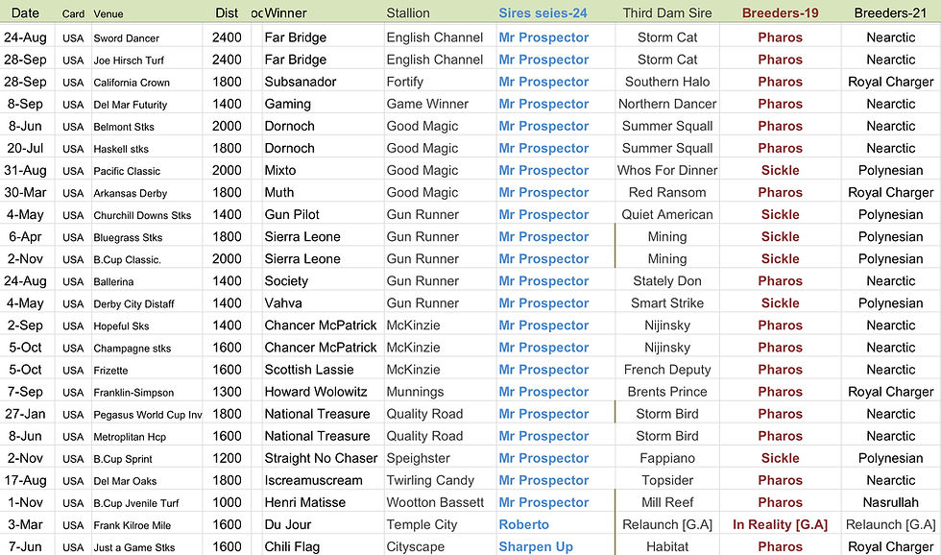The width and height of the screenshot is (941, 555).
Task: Select the Stately Don cell
Action: click(667, 280)
